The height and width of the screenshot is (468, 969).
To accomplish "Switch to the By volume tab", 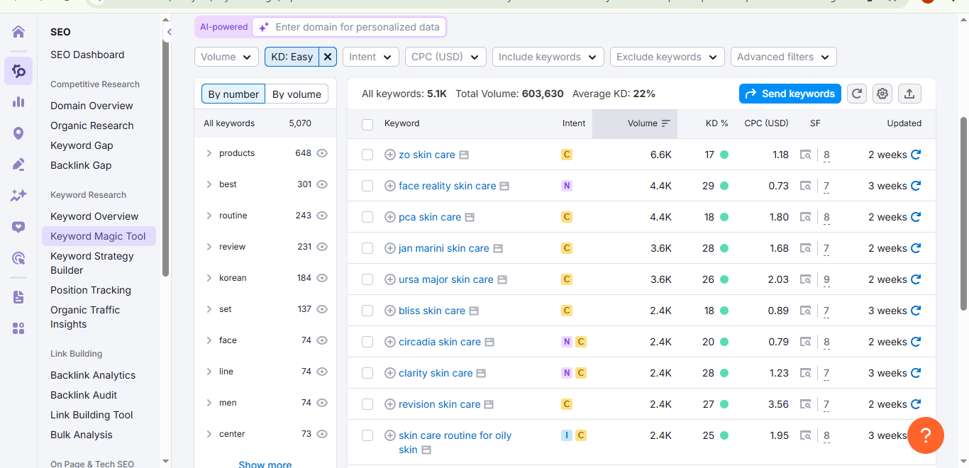I will click(x=296, y=93).
